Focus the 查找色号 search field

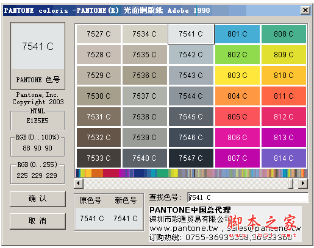[x=248, y=197]
